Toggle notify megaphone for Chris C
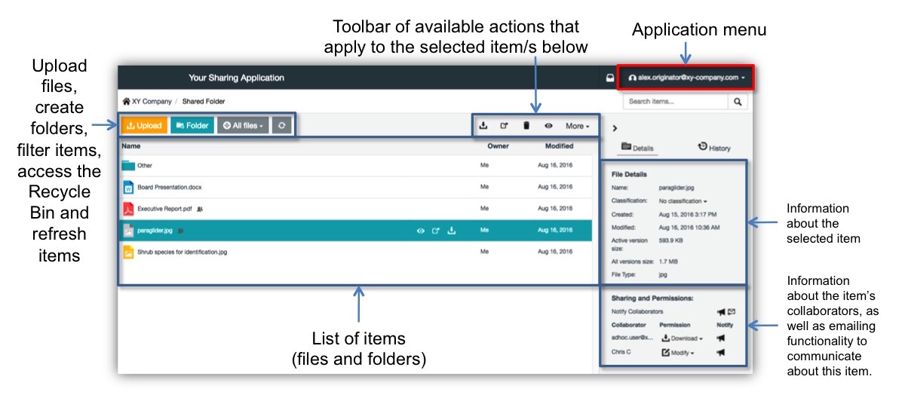 (x=721, y=352)
